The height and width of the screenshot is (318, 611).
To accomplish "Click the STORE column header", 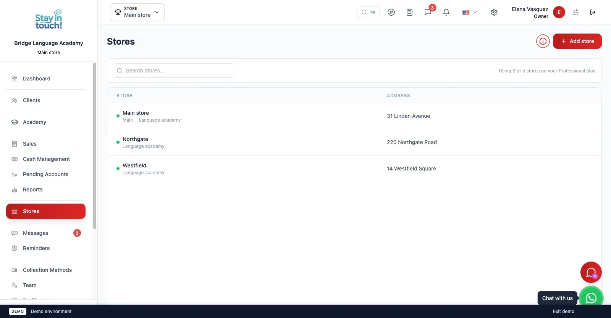I will click(124, 96).
